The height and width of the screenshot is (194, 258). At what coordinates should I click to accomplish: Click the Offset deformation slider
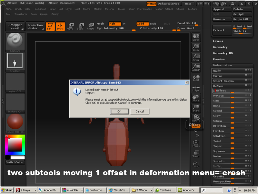(232, 91)
